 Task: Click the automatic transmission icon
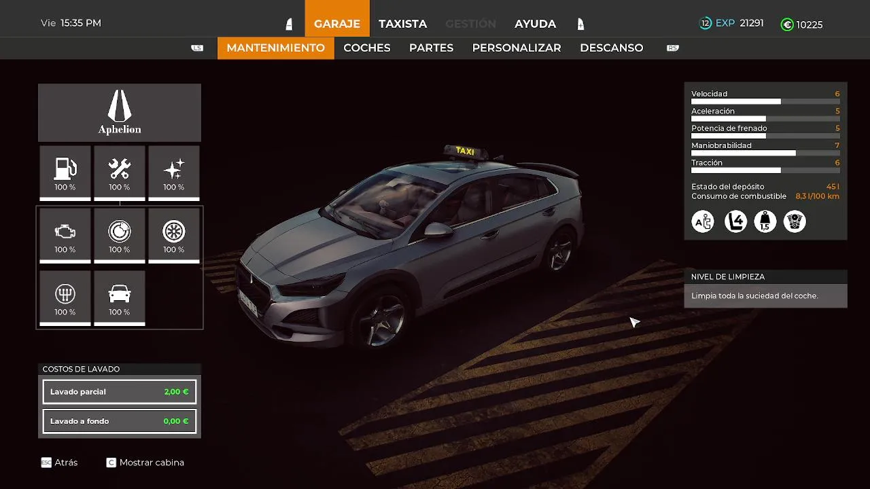(x=703, y=221)
